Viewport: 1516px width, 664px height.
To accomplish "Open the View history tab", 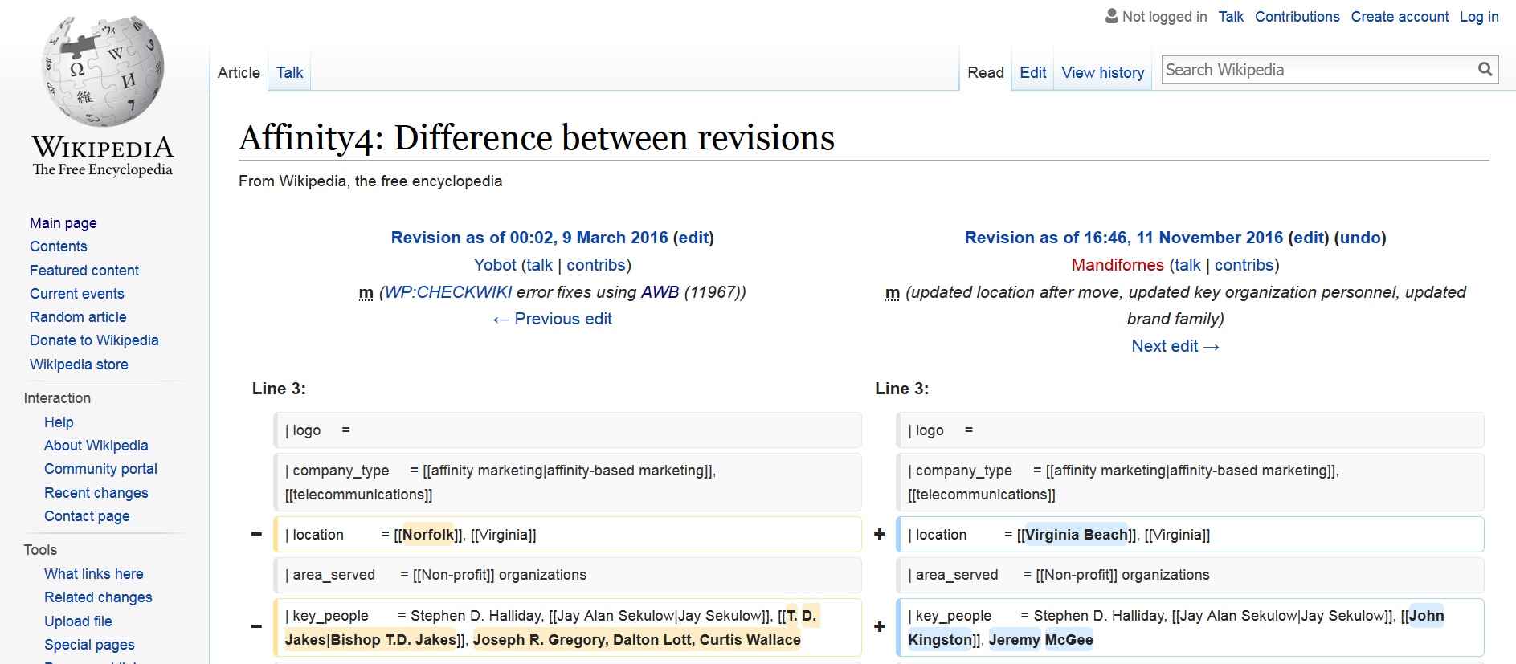I will click(1102, 72).
